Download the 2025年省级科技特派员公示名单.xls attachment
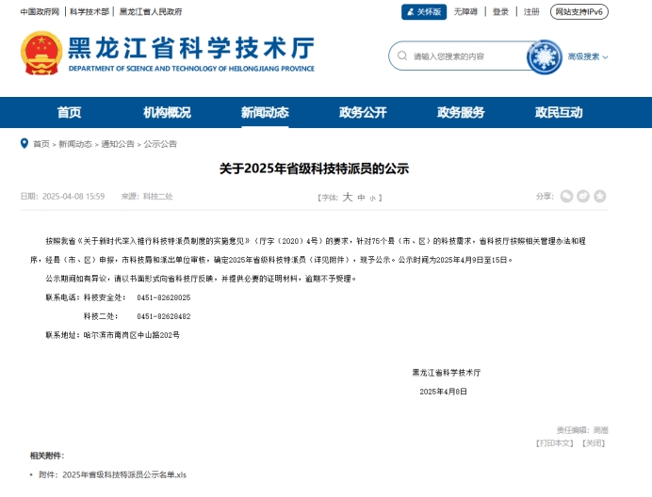This screenshot has width=652, height=497. point(124,474)
